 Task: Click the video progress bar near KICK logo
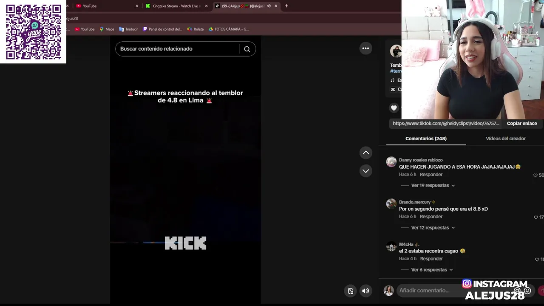pyautogui.click(x=185, y=243)
